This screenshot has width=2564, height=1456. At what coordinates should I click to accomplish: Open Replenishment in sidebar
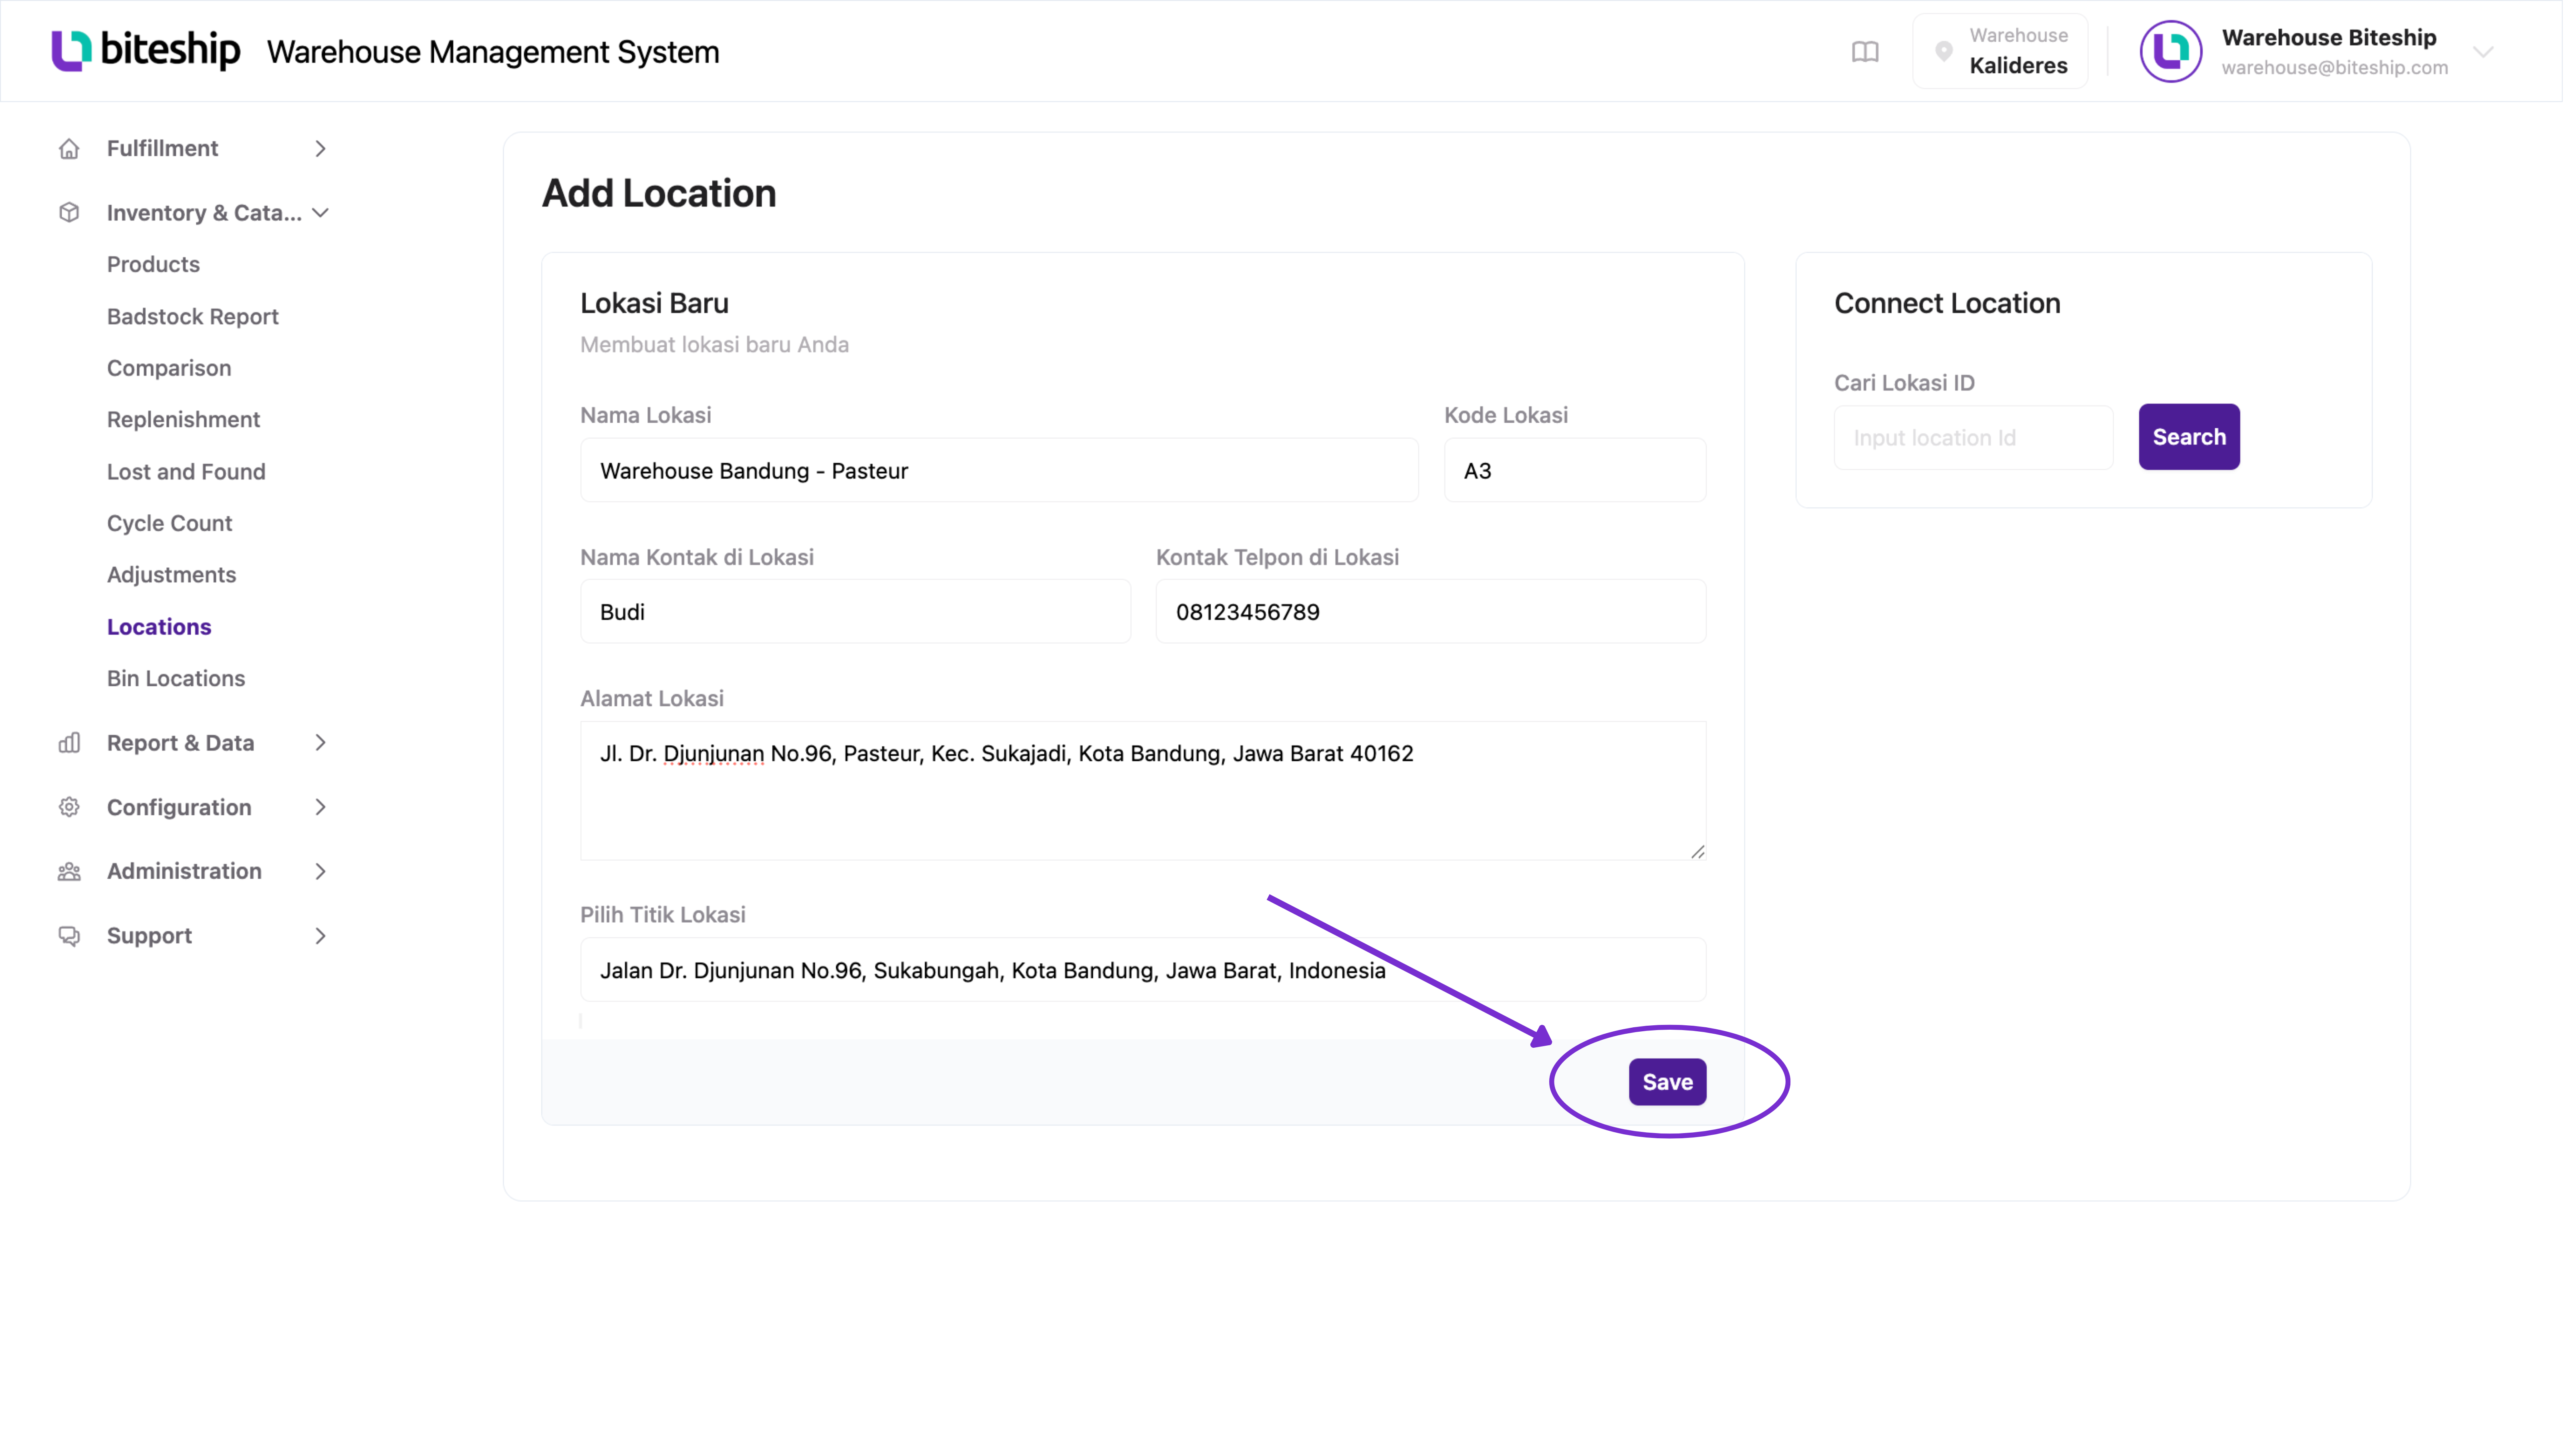tap(183, 419)
